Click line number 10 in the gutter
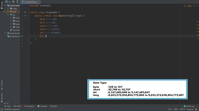199x111 pixels. pyautogui.click(x=22, y=36)
